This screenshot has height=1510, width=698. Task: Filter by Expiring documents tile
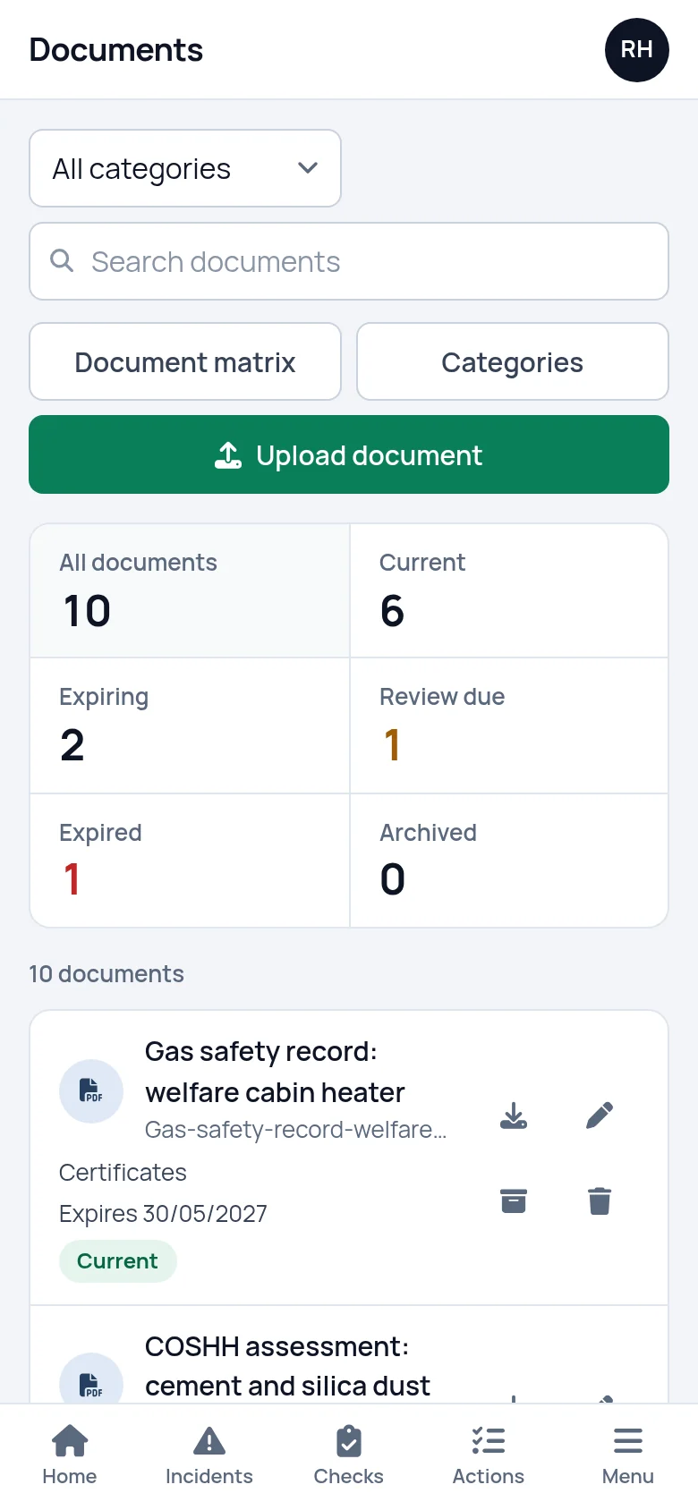(x=190, y=725)
